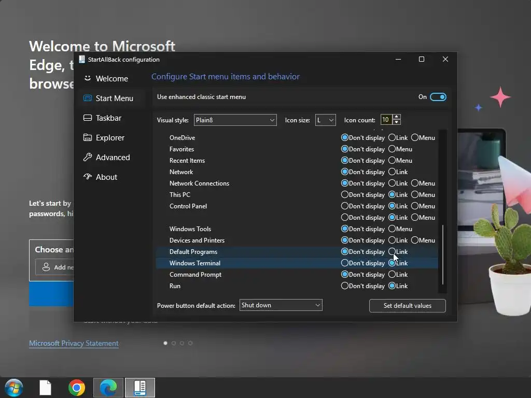Set Network Connections to Menu
This screenshot has height=398, width=531.
click(x=415, y=183)
